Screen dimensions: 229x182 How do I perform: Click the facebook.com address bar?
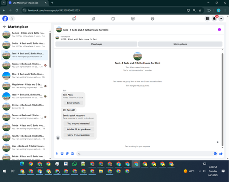point(105,11)
